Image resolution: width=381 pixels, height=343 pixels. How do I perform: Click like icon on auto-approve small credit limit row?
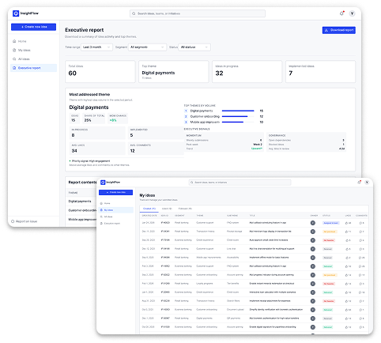coord(346,240)
